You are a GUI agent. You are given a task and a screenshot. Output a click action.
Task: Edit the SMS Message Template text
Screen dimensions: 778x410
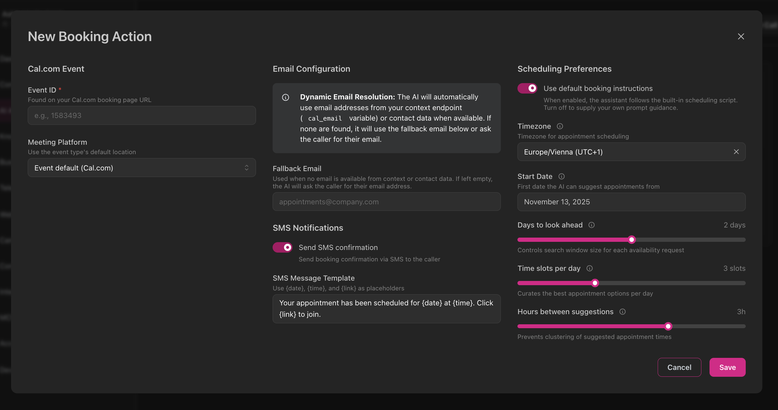[386, 309]
